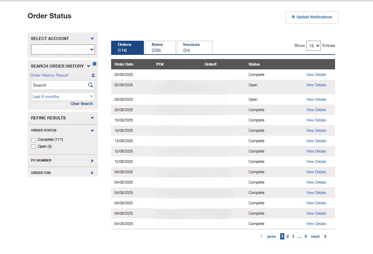Open the Show entries dropdown set to 15
Viewport: 373px width, 254px height.
314,45
